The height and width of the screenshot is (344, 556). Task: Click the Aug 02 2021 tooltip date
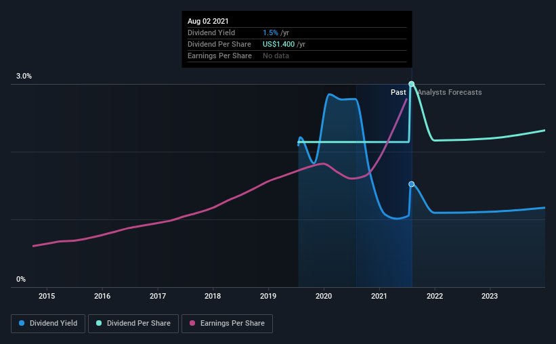tap(208, 21)
